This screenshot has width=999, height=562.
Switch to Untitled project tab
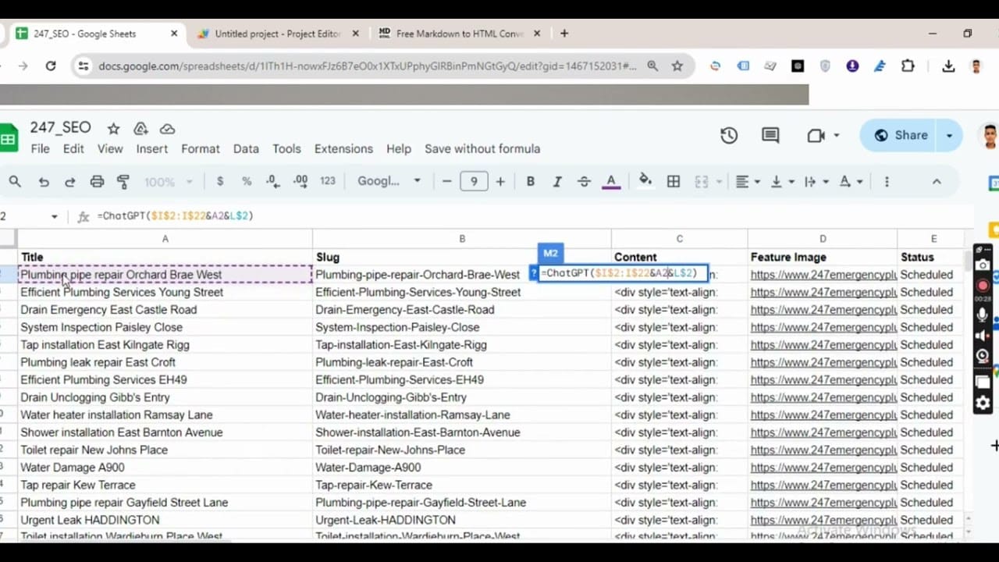click(277, 34)
